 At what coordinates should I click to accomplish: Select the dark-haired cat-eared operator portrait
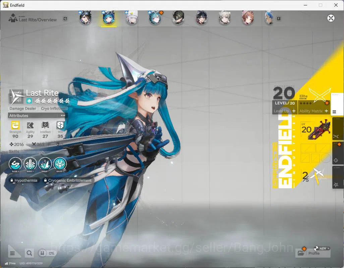coord(85,18)
